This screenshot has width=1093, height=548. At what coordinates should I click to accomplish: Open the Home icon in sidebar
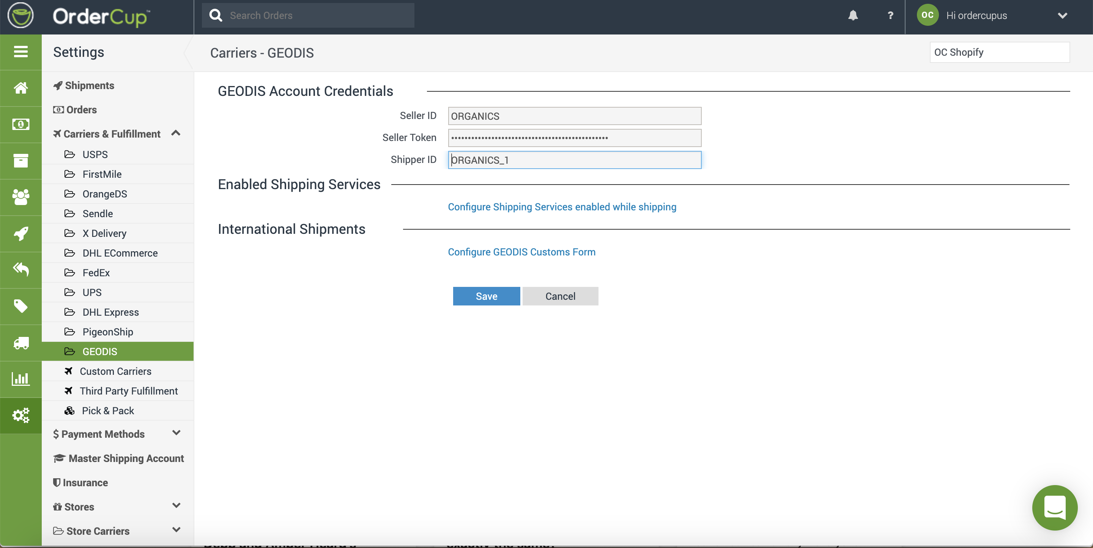[20, 88]
